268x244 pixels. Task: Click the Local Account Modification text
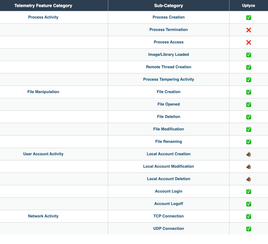pyautogui.click(x=169, y=166)
